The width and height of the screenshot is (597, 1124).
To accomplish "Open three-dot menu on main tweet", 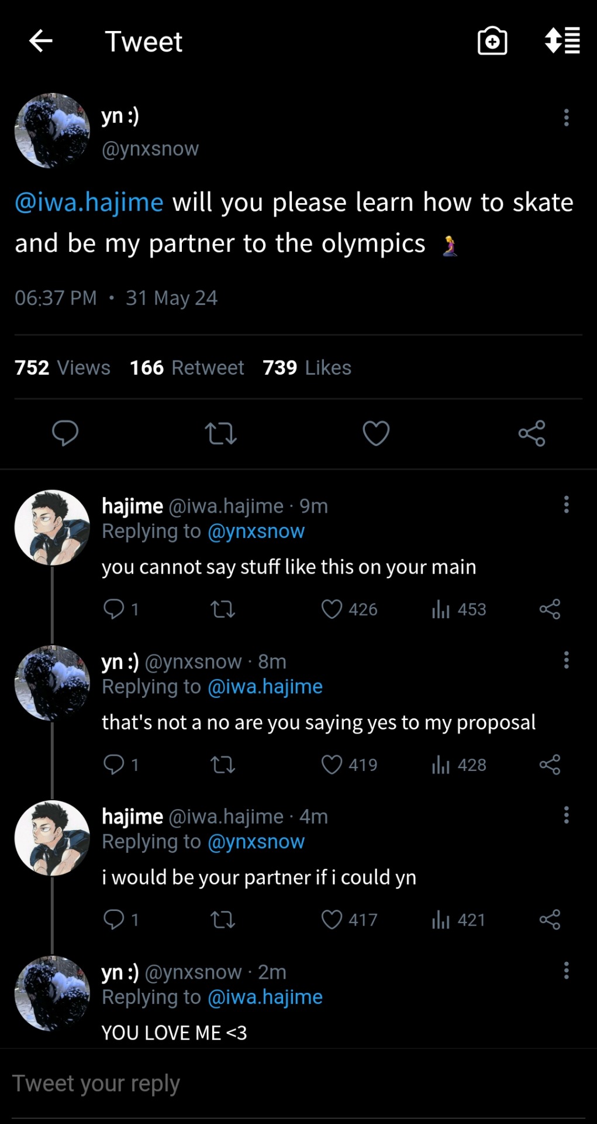I will [x=566, y=118].
